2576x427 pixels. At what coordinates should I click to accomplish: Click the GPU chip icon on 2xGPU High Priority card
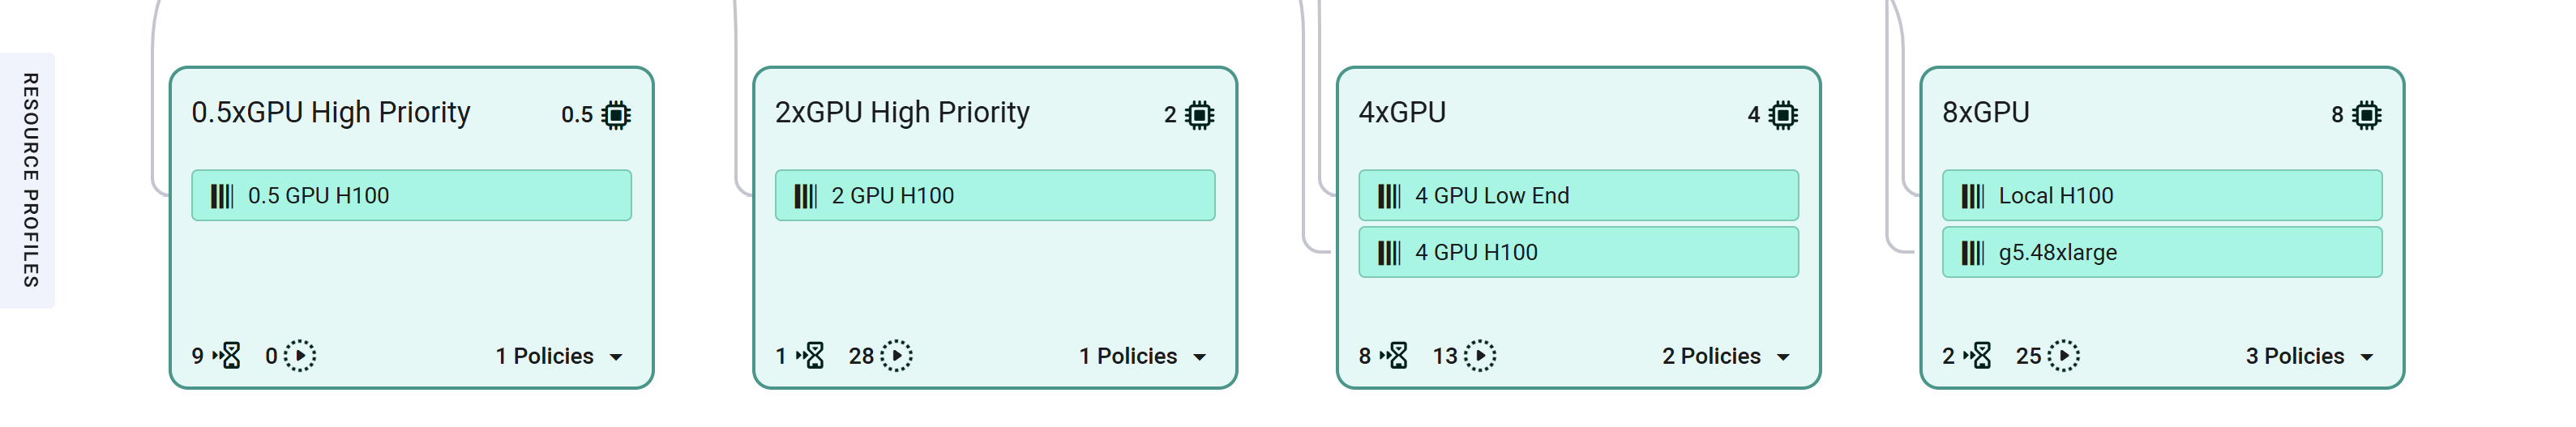coord(1199,115)
